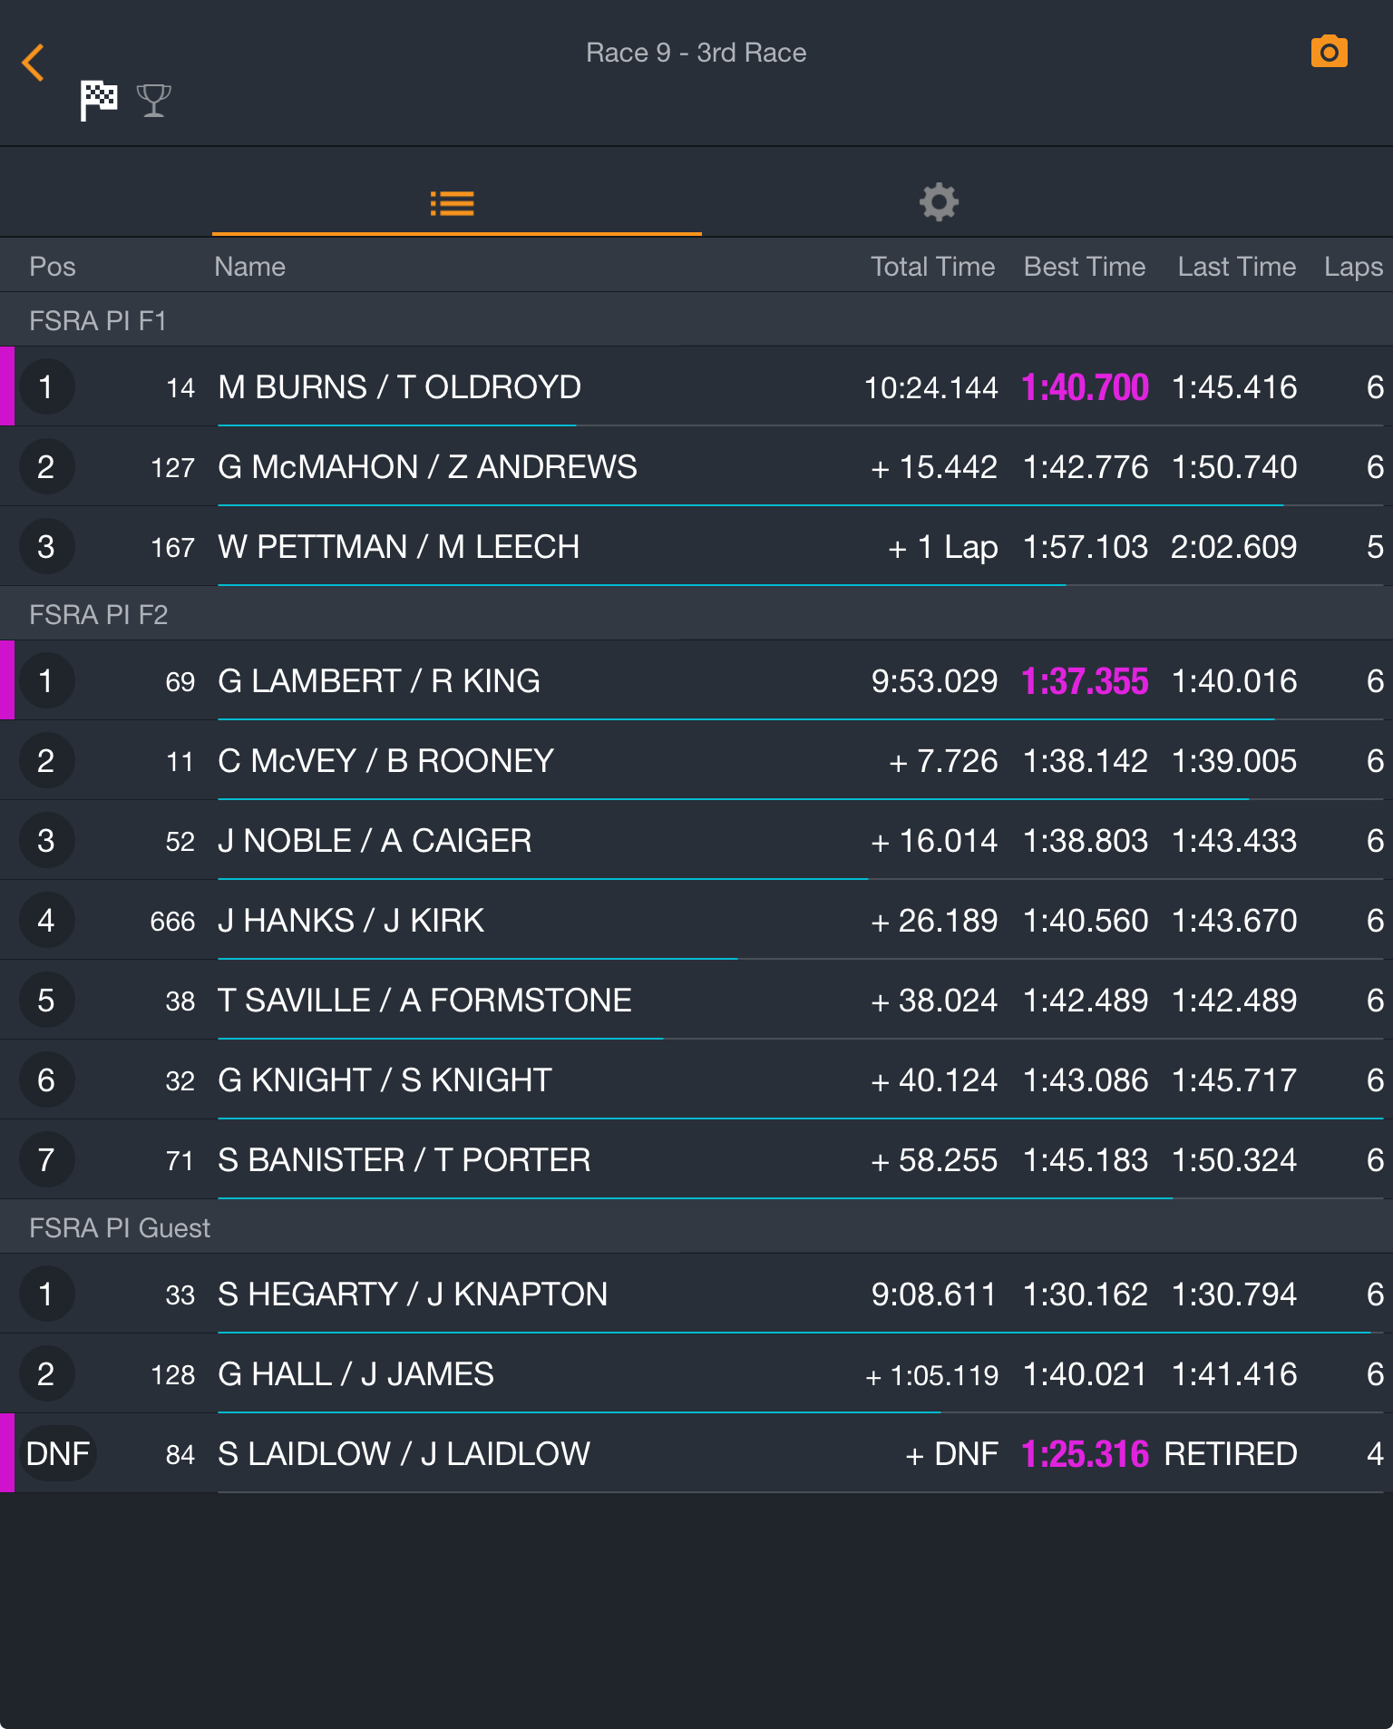Open M BURNS / T OLDROYD row
Viewport: 1393px width, 1729px height.
(696, 386)
